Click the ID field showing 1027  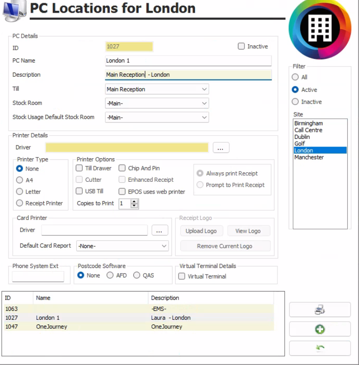[x=129, y=47]
